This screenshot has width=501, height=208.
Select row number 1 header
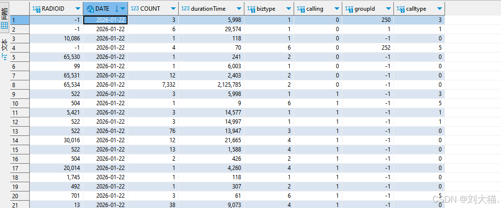coord(19,20)
